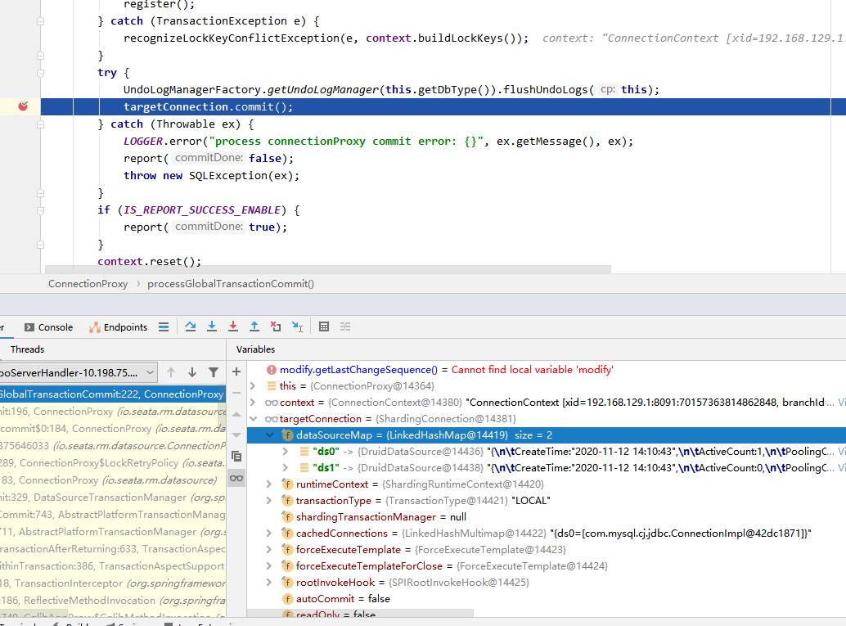The image size is (846, 626).
Task: Click the Variables panel horizontal scrollbar
Action: pos(361,614)
